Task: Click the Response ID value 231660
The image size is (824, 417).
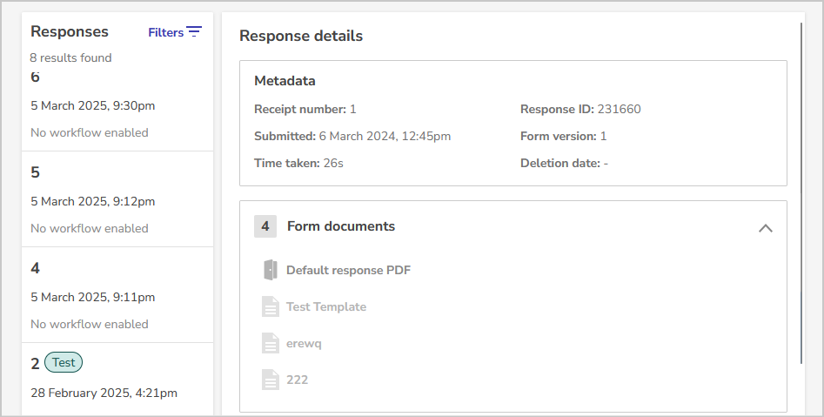Action: (x=619, y=109)
